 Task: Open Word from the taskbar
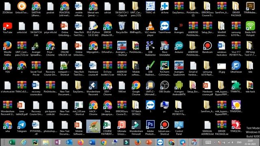[x=92, y=142]
